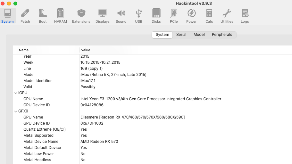The height and width of the screenshot is (164, 292).
Task: Select the Year row
Action: pos(152,56)
